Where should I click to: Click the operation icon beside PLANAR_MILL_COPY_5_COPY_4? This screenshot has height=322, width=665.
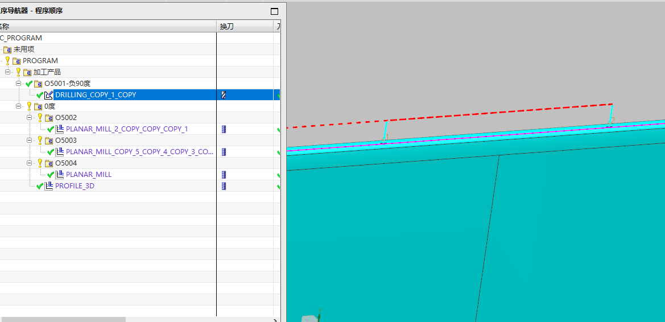(60, 151)
